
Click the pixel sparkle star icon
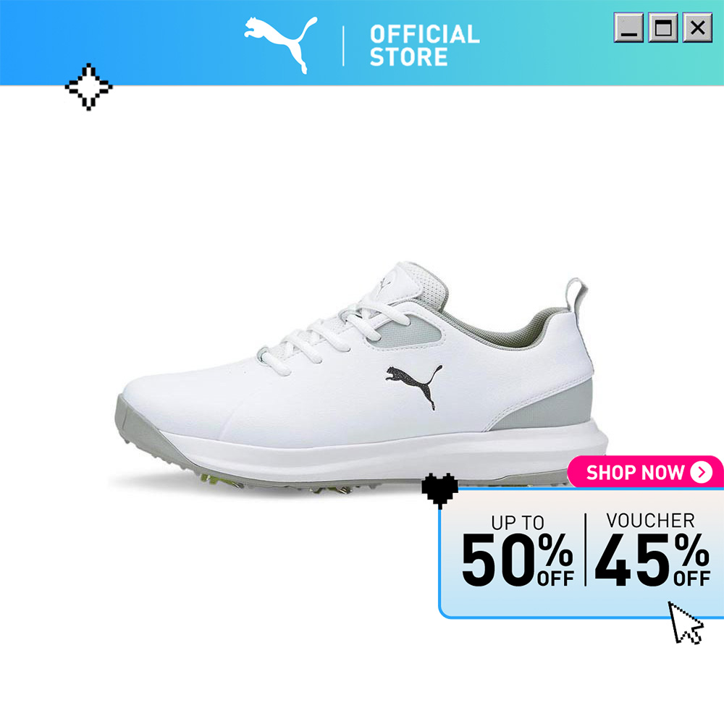click(88, 87)
